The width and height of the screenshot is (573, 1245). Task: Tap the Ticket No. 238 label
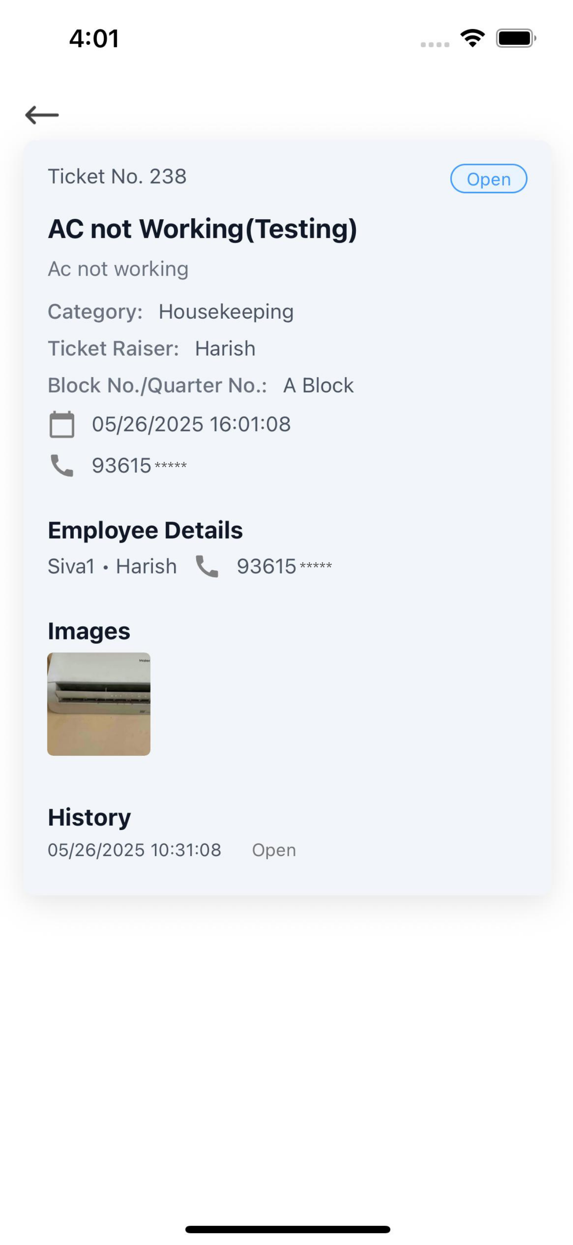click(x=117, y=176)
